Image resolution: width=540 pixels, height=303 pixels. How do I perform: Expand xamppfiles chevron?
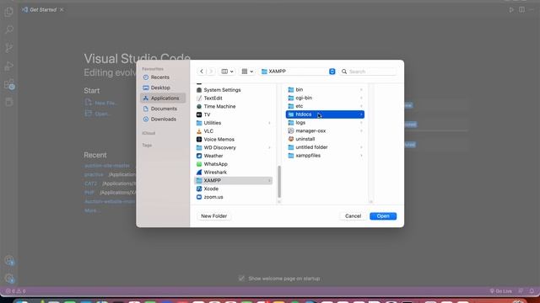pyautogui.click(x=361, y=156)
